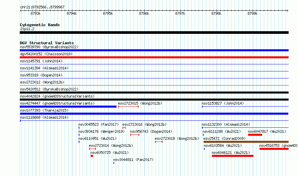This screenshot has width=298, height=176.
Task: Click the esv2723014 (Wong2012b) label
Action: point(111,145)
